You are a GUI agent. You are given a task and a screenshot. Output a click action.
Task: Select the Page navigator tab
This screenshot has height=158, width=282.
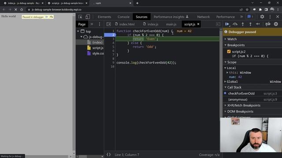[82, 24]
